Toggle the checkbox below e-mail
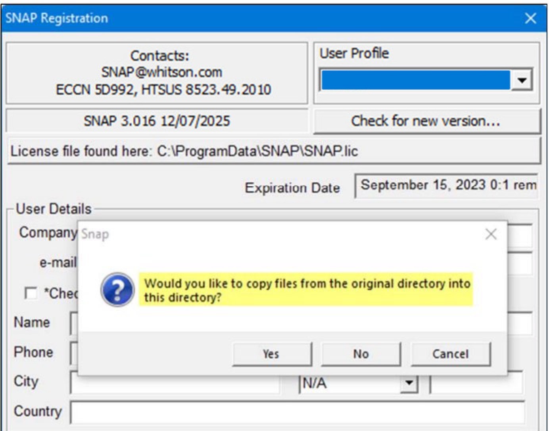Image resolution: width=549 pixels, height=431 pixels. [31, 293]
